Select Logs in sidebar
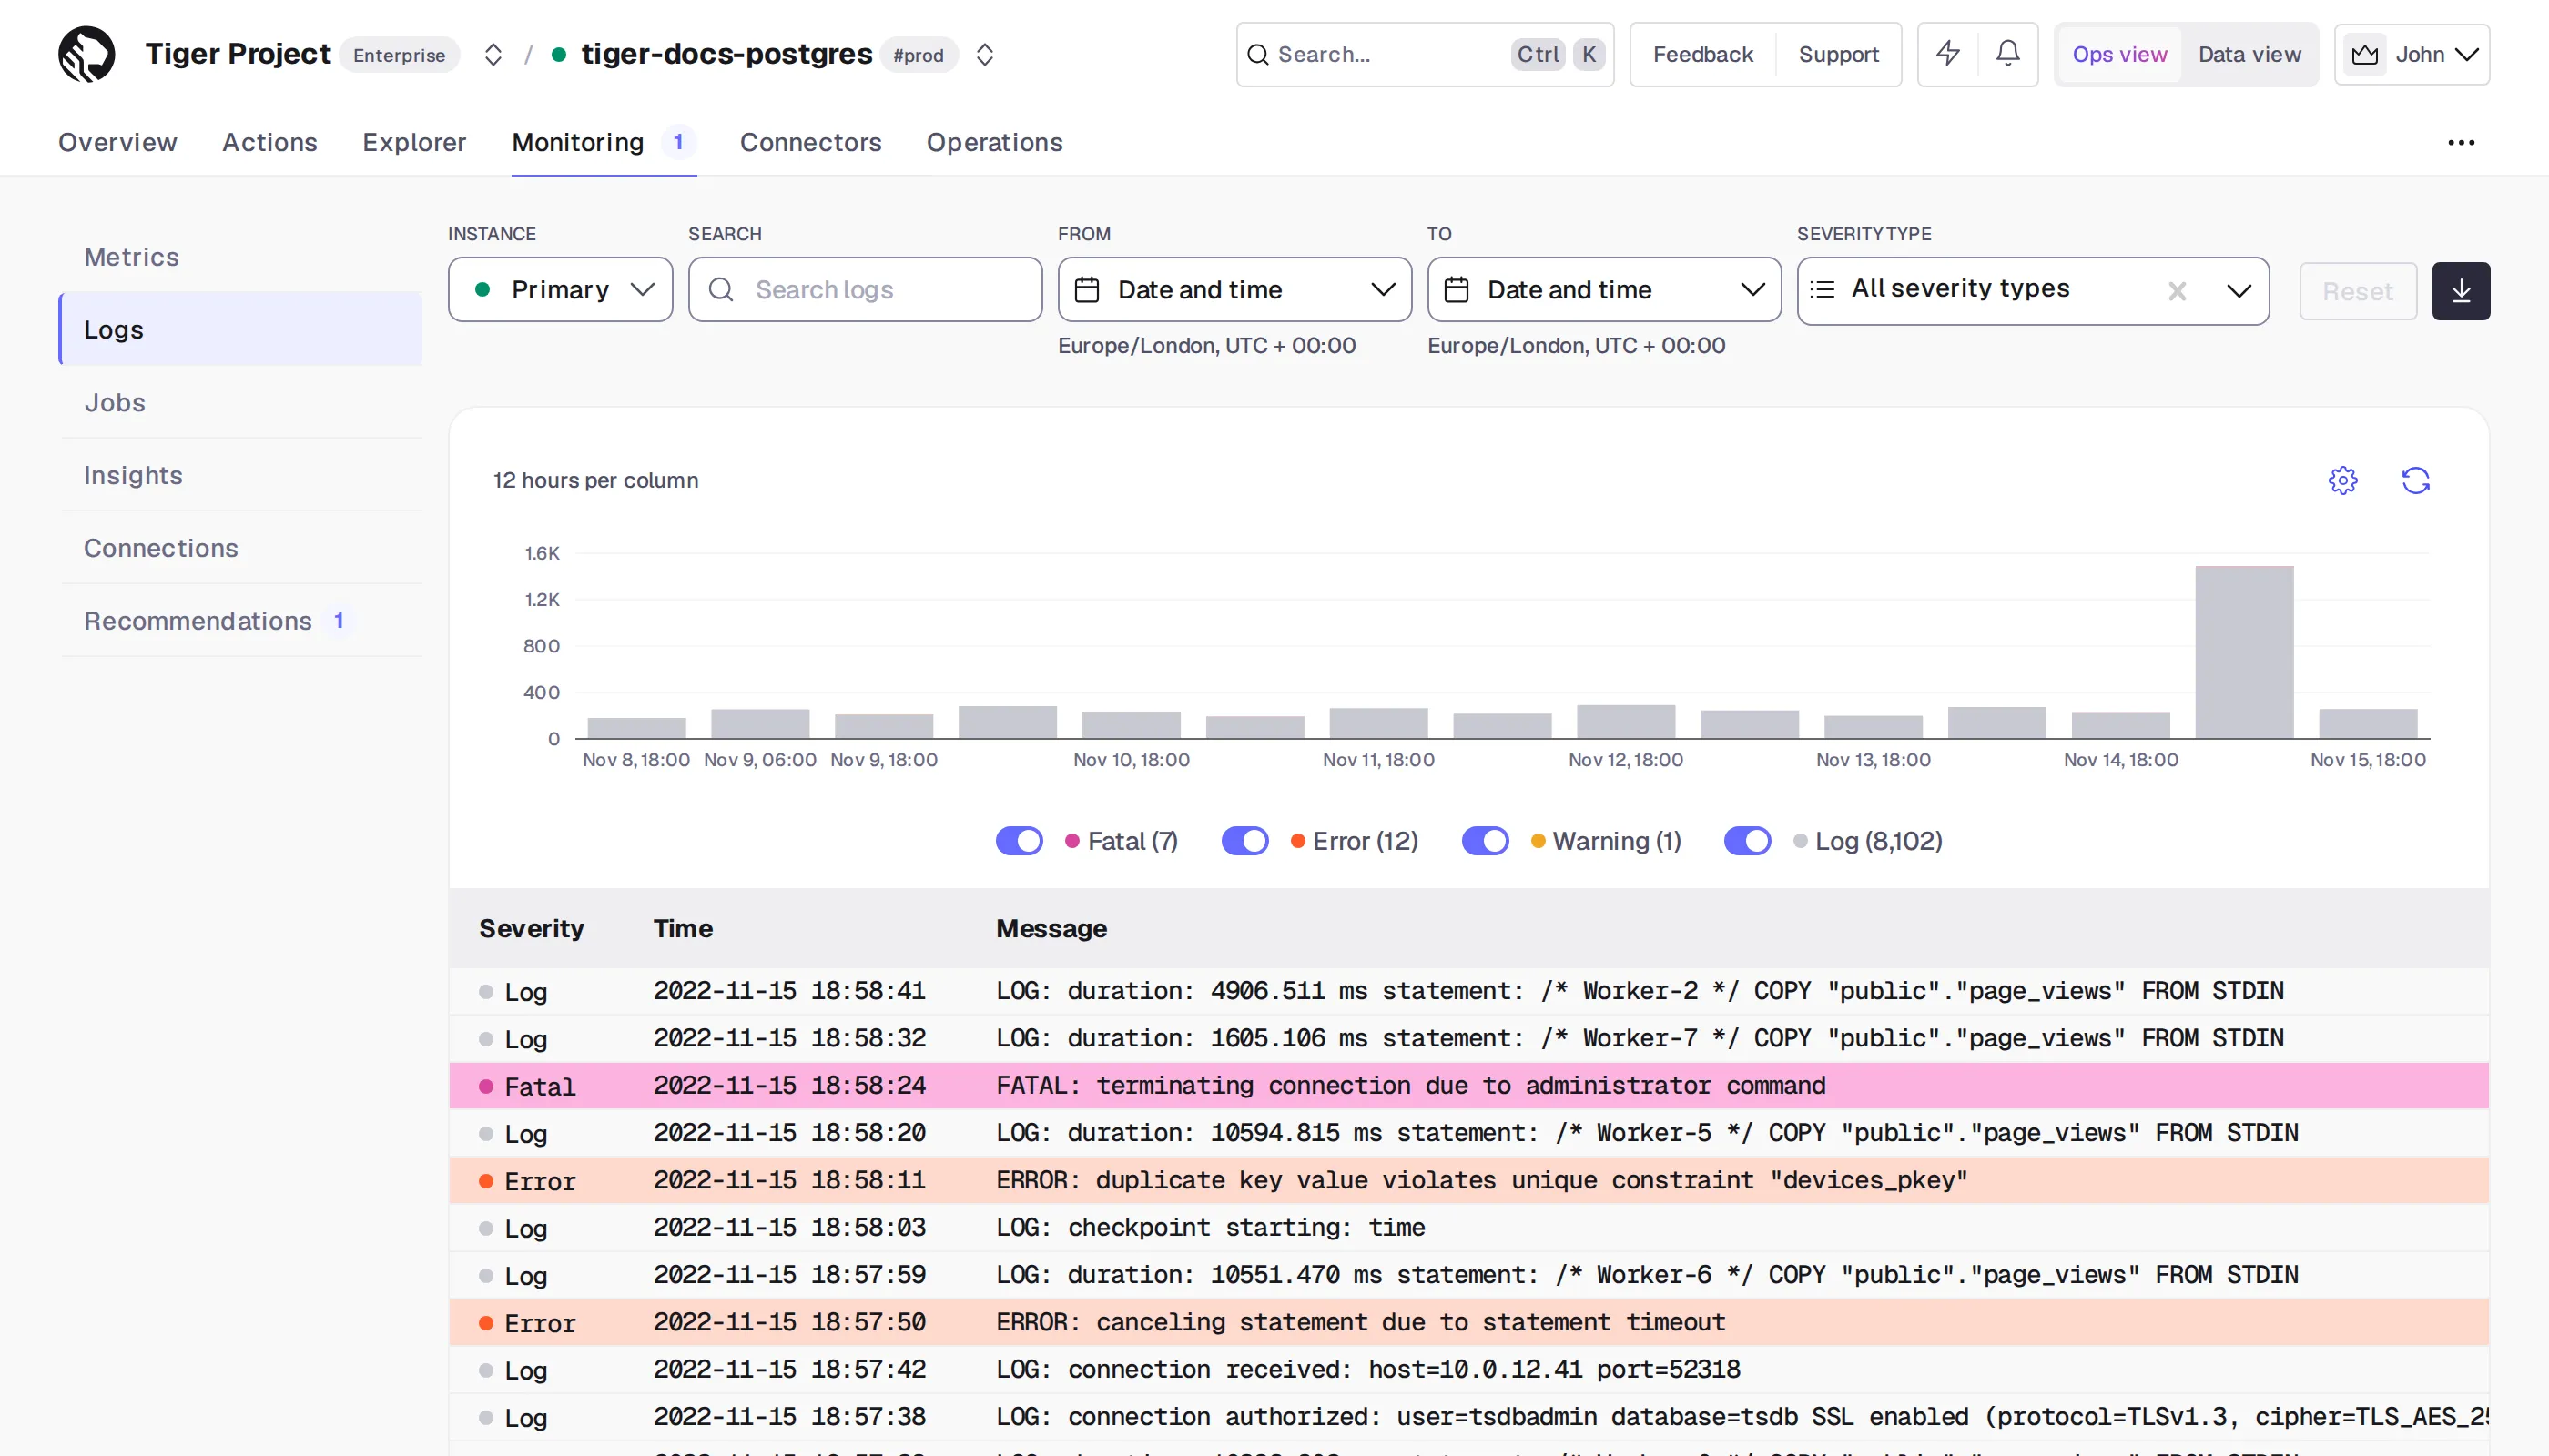The image size is (2549, 1456). tap(240, 329)
